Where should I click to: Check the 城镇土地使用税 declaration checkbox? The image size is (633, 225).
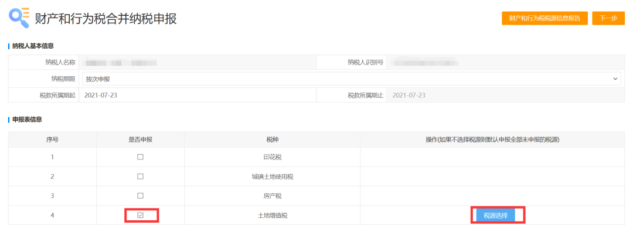140,176
